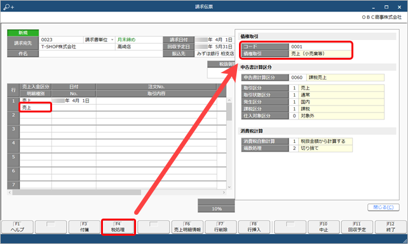
Task: Click the T-SHOP株式会社 name field
Action: [x=77, y=47]
